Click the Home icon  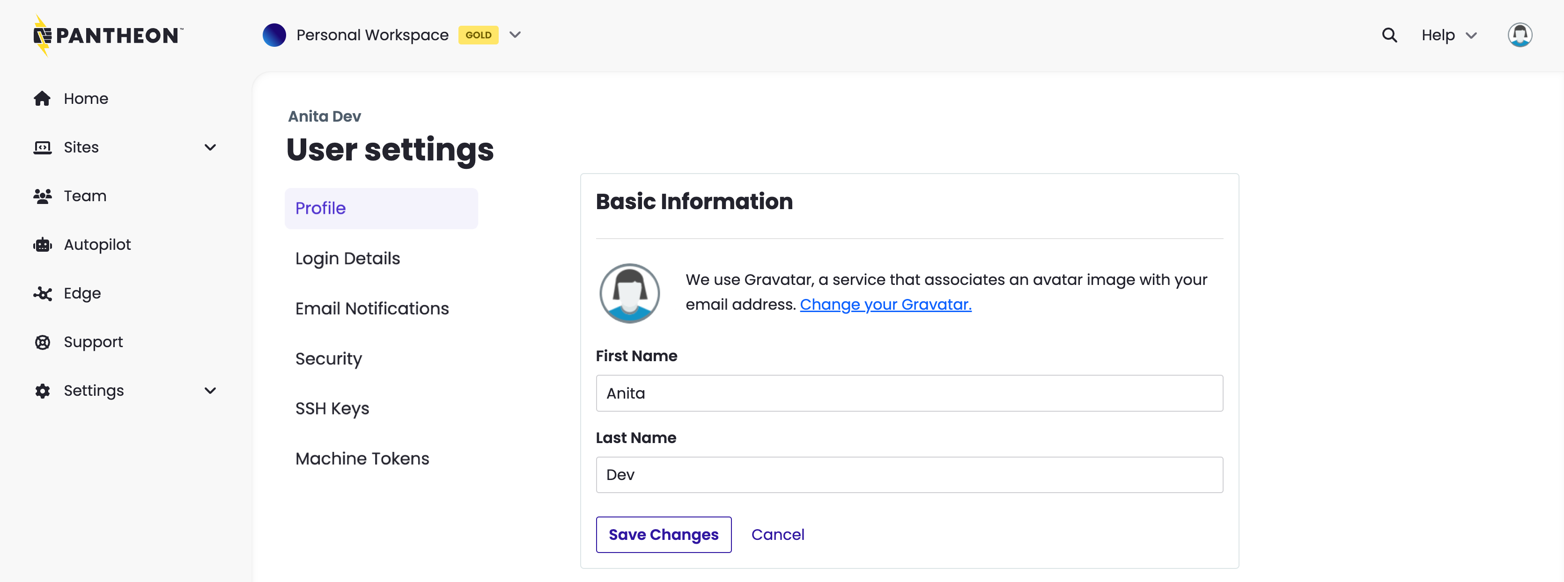(42, 98)
